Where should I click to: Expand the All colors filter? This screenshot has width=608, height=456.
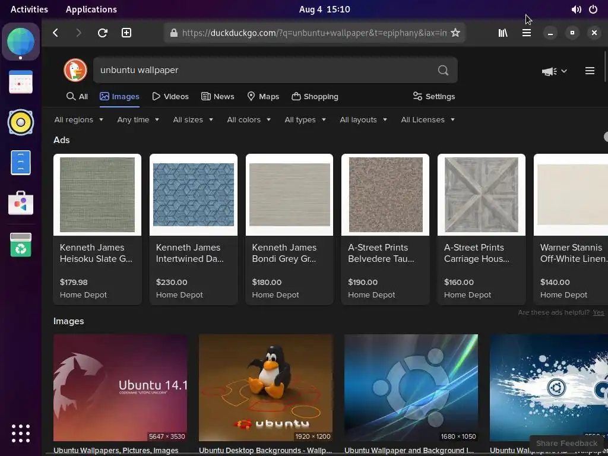[x=249, y=120]
